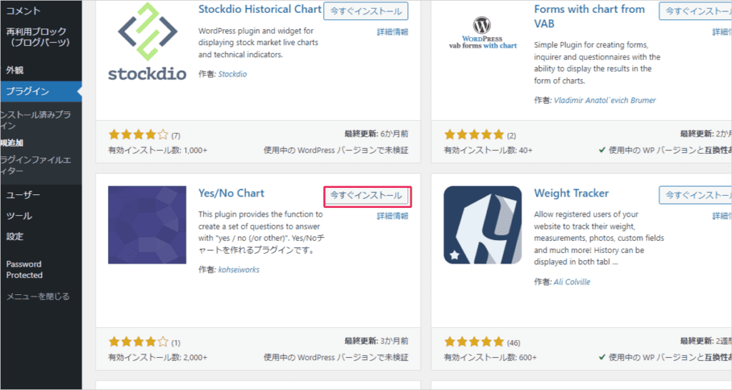The width and height of the screenshot is (732, 390).
Task: Open author link Stockdio
Action: click(x=232, y=74)
